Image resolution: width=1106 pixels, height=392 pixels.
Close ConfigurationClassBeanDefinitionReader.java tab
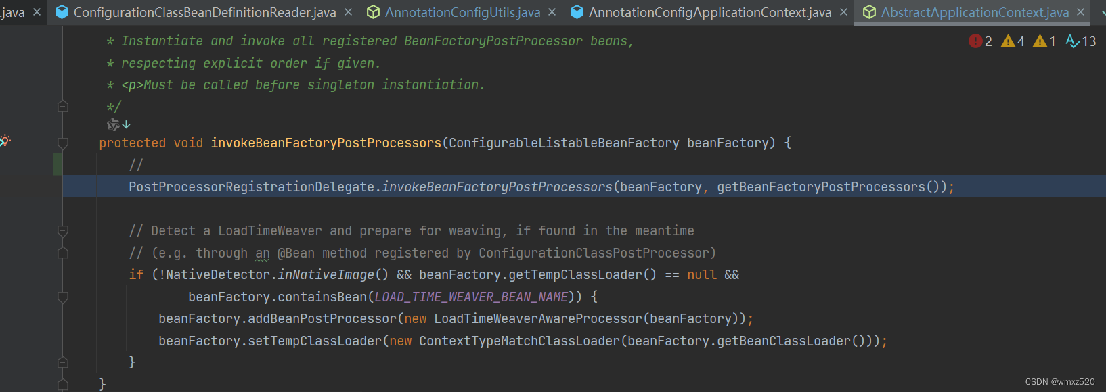[x=348, y=12]
